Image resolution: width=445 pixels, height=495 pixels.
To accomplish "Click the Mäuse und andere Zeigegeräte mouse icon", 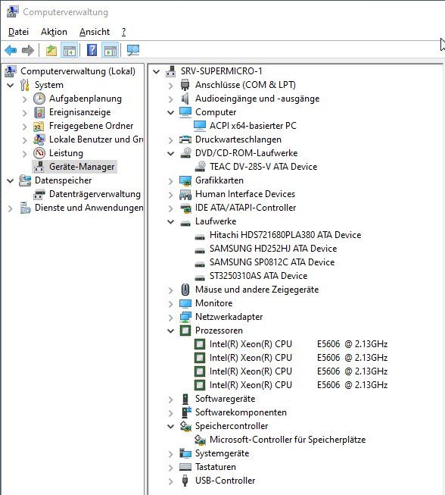I will pos(185,290).
